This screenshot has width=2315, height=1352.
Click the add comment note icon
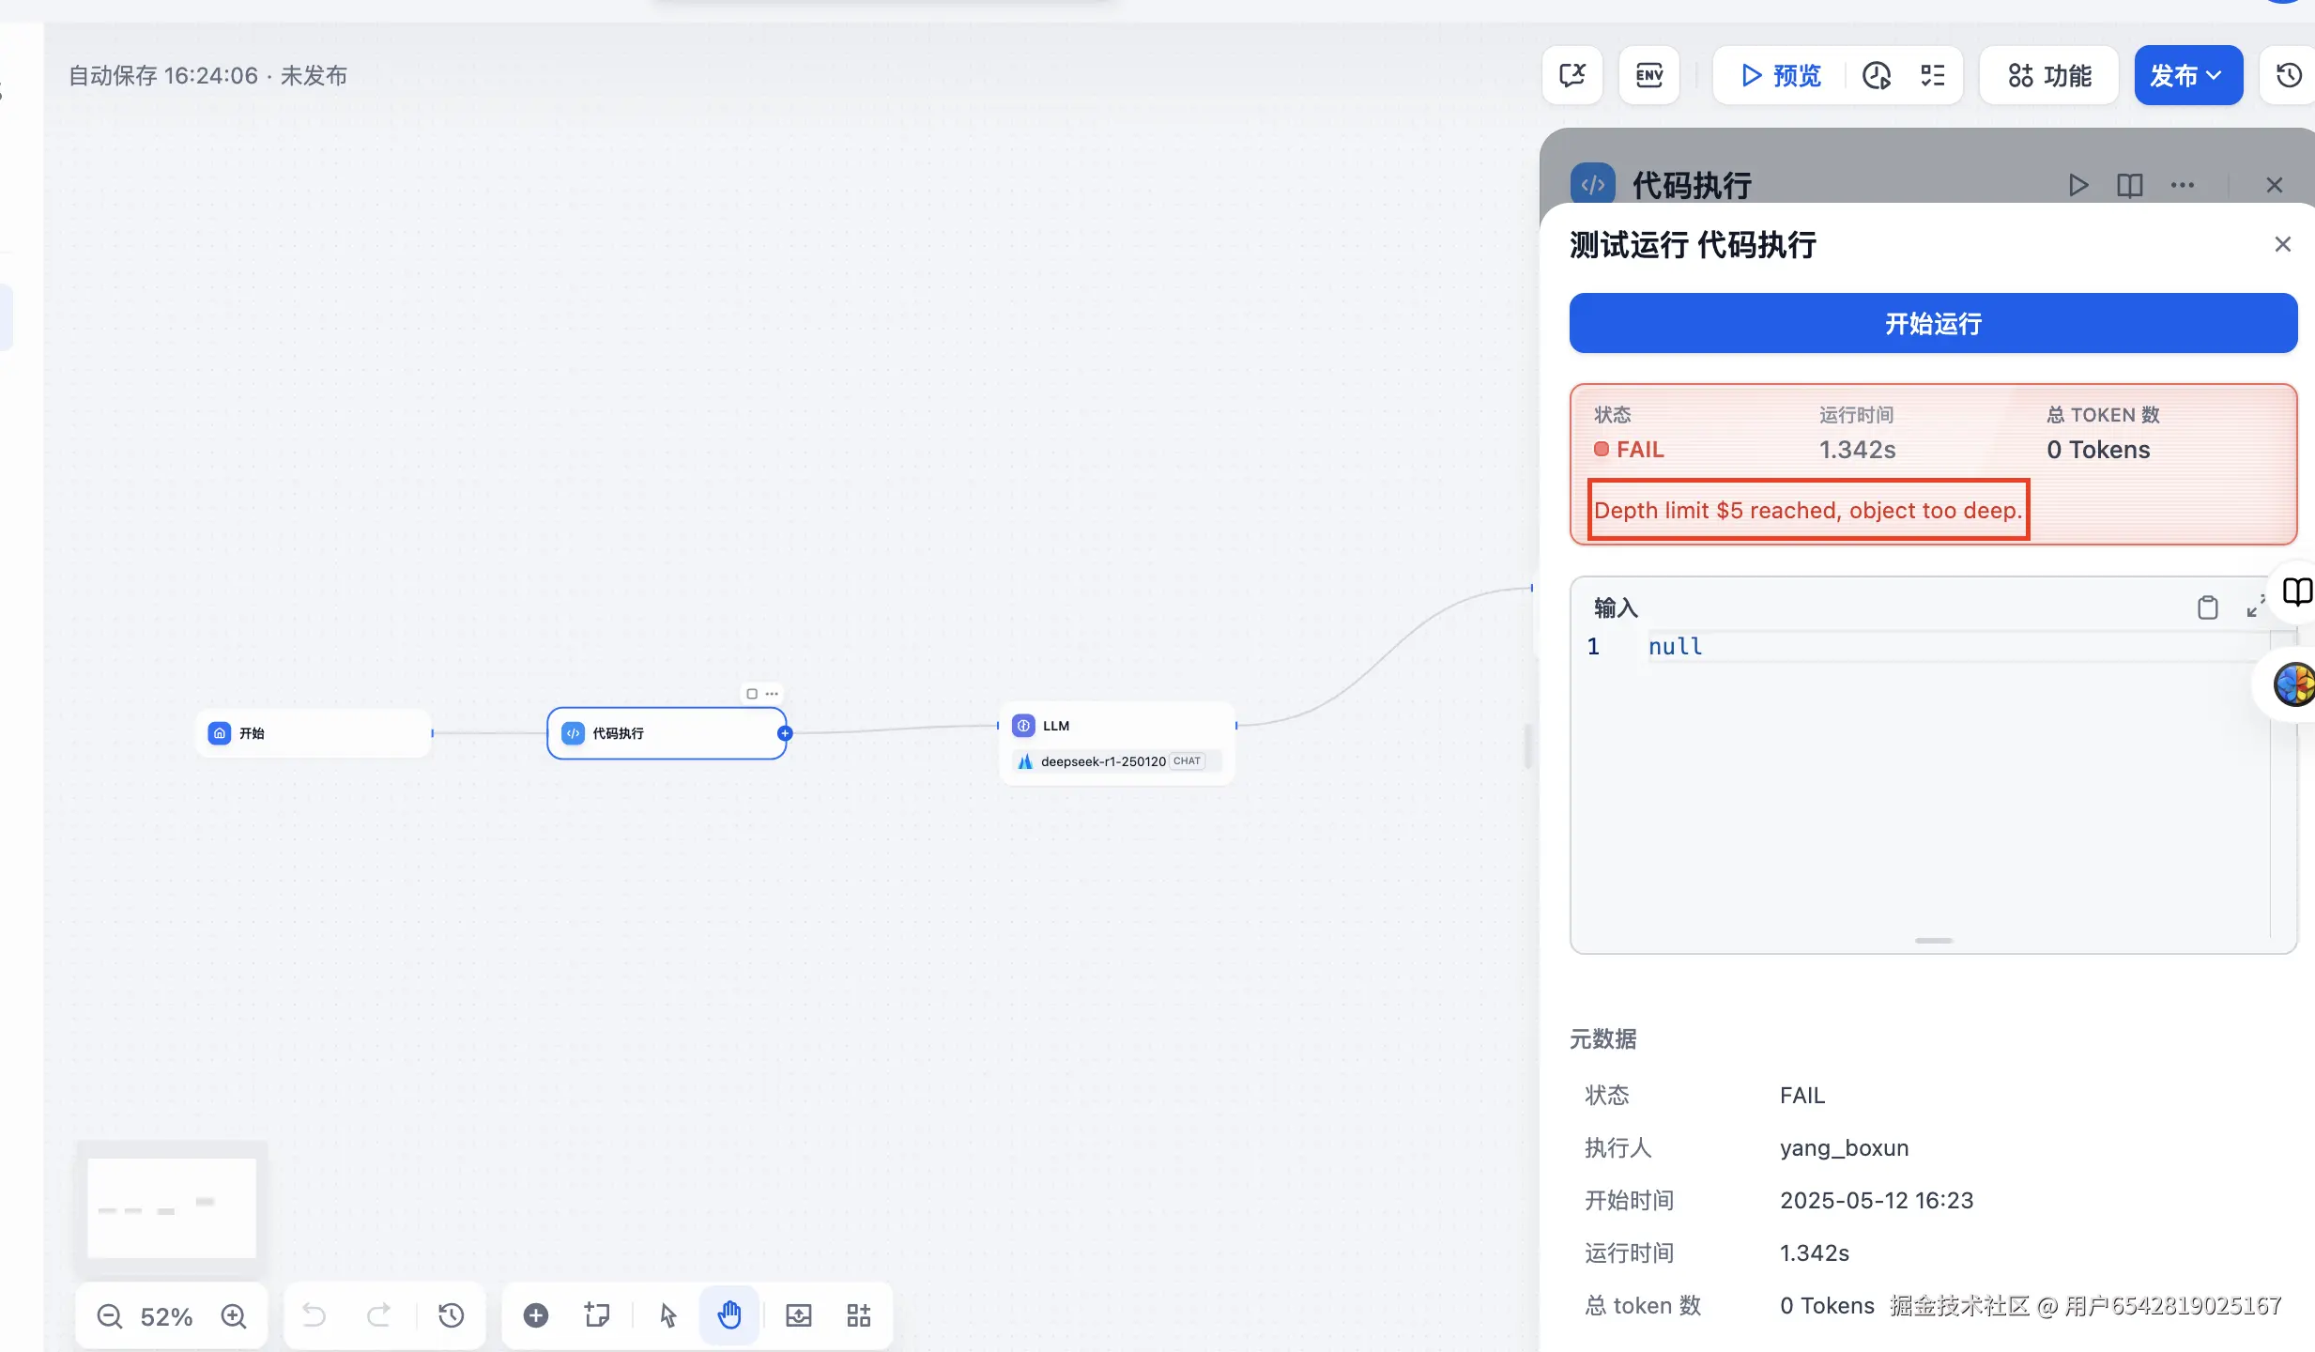click(597, 1314)
